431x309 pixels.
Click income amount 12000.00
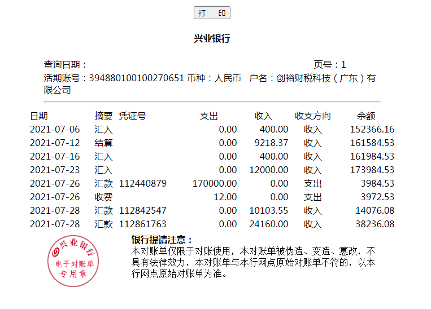pos(268,170)
